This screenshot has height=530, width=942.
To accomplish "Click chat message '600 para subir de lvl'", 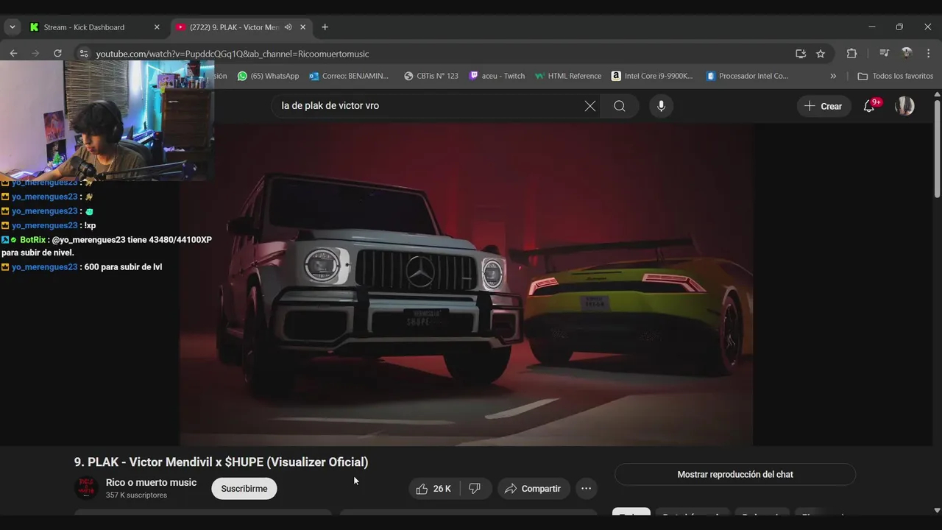I will pyautogui.click(x=123, y=267).
